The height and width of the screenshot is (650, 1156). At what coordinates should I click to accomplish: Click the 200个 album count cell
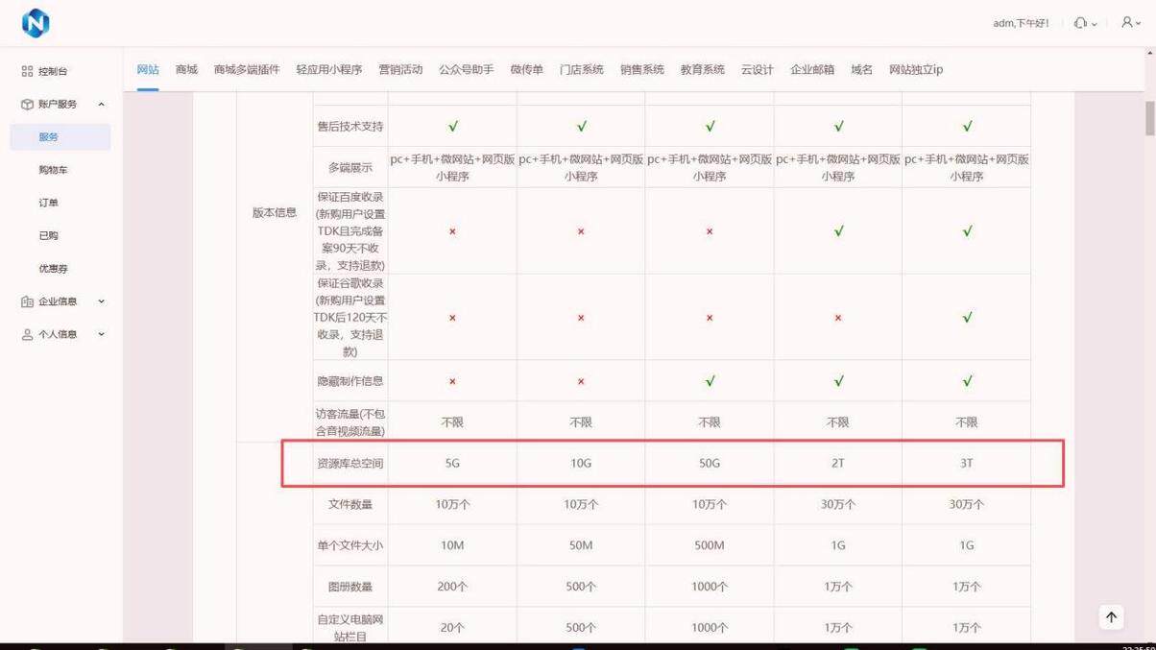click(x=452, y=587)
